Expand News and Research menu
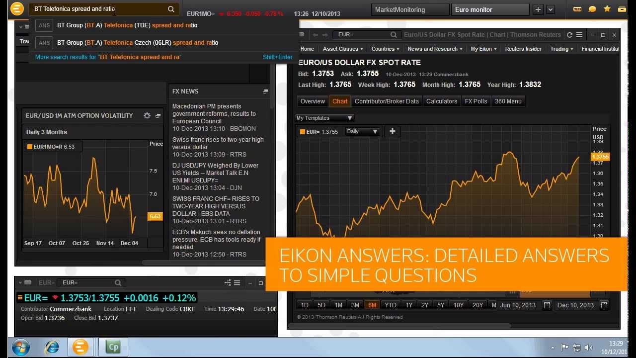636x358 pixels. (x=435, y=49)
